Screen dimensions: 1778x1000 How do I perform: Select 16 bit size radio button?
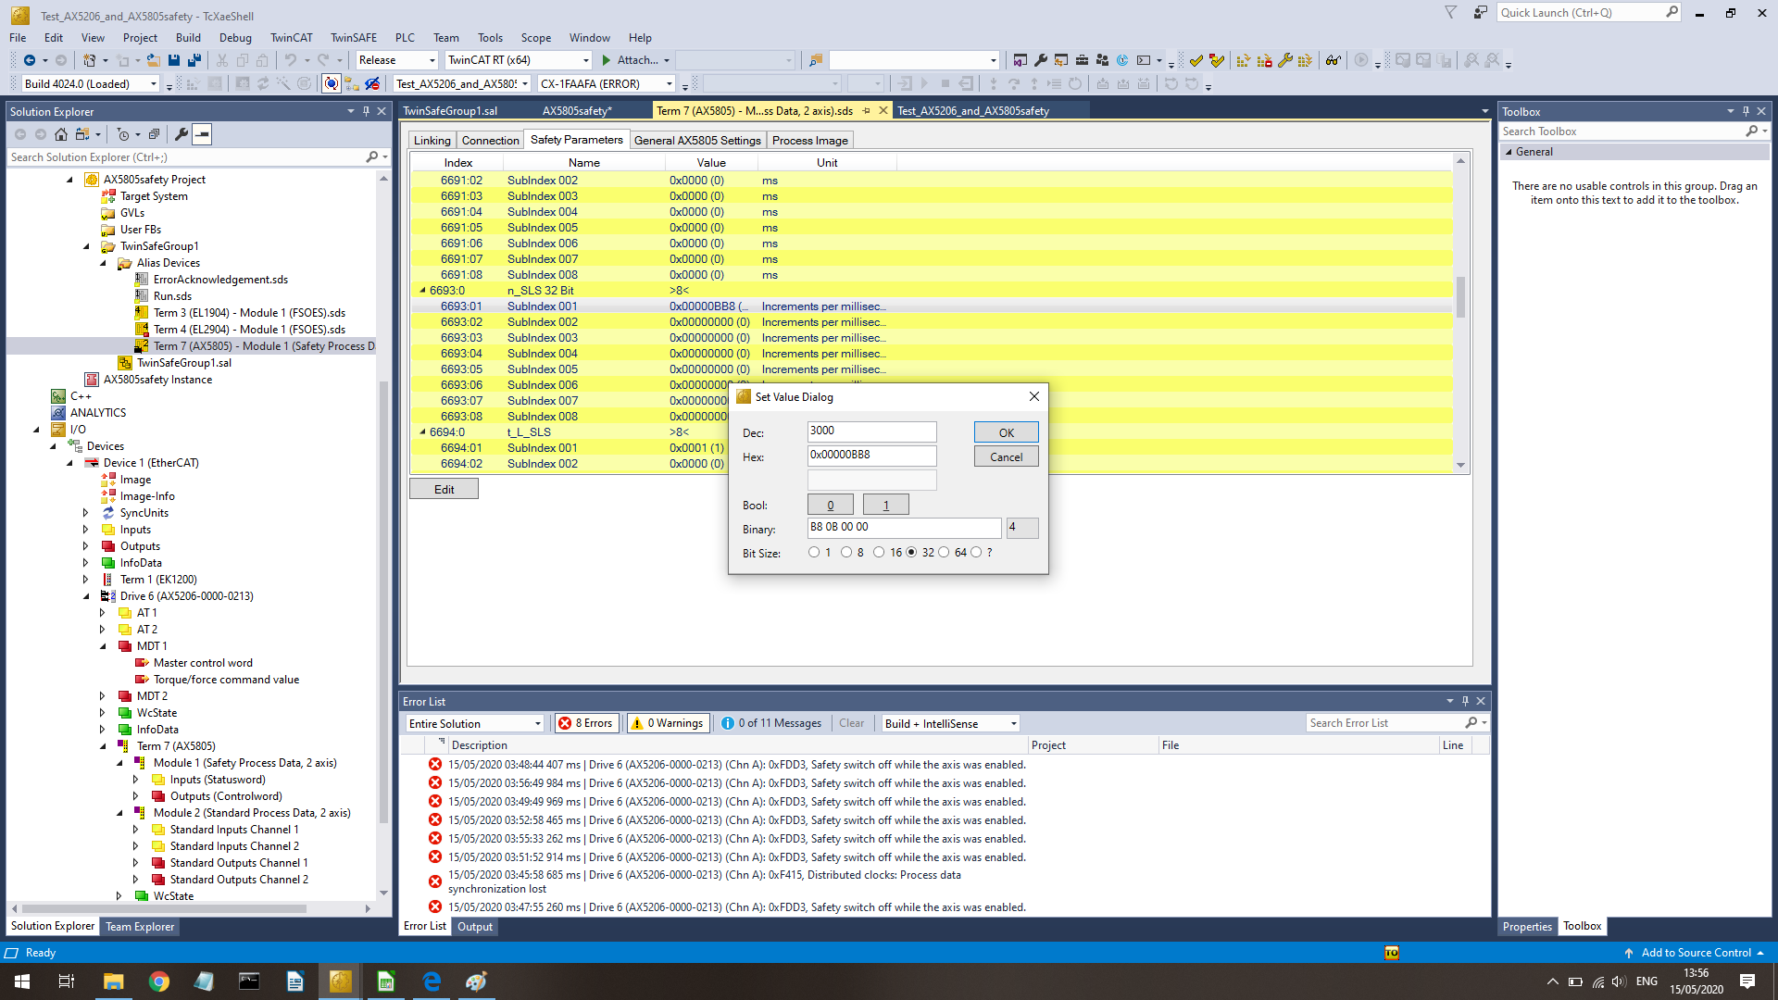879,553
